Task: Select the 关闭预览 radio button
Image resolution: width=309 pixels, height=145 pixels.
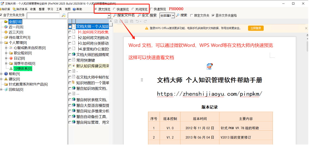Action: pyautogui.click(x=133, y=9)
